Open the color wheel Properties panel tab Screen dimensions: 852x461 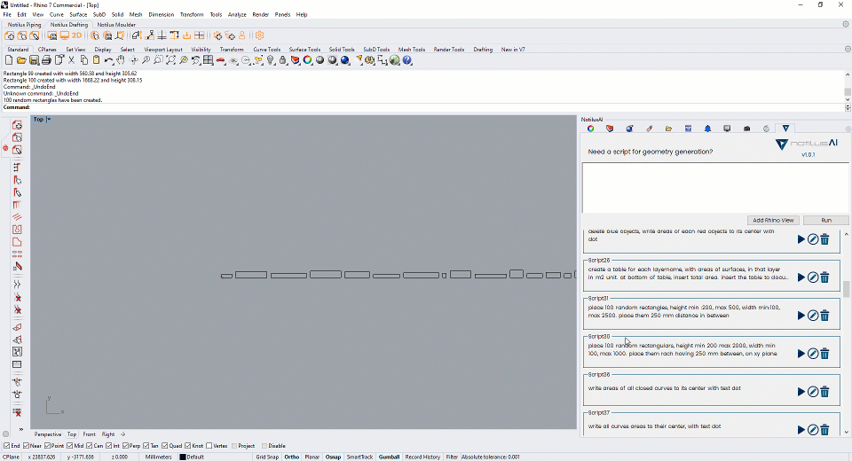(591, 129)
